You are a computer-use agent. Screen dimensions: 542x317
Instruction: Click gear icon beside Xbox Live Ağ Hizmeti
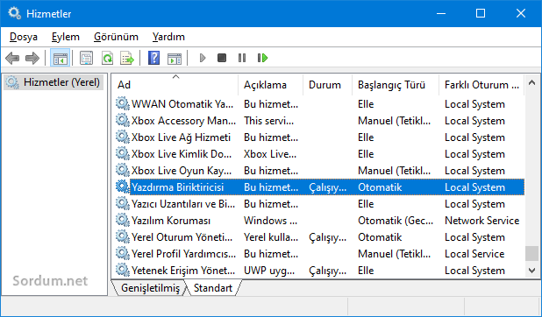[x=123, y=137]
